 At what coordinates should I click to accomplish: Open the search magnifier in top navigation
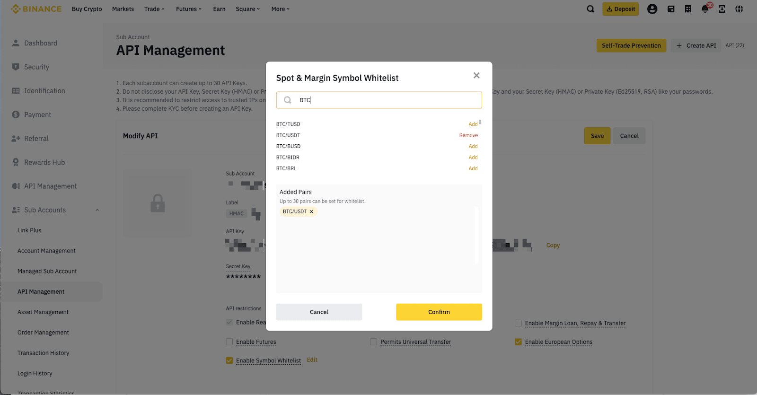click(590, 9)
